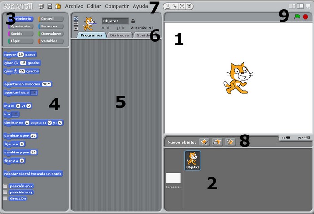Open the Compartir menu
The height and width of the screenshot is (214, 314).
(x=117, y=6)
